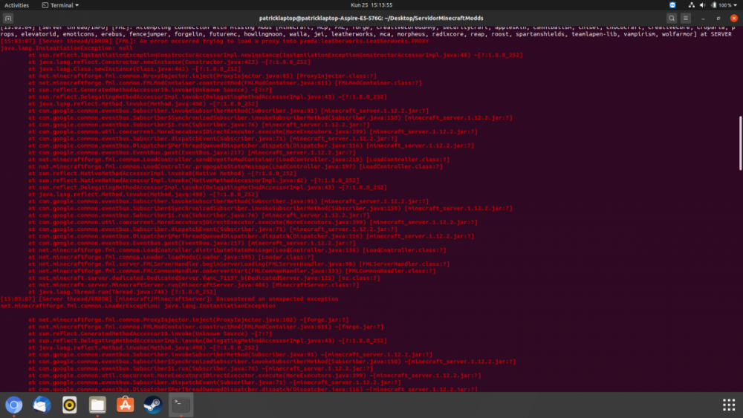743x418 pixels.
Task: Open Thunderbird mail from the dock
Action: [x=42, y=405]
